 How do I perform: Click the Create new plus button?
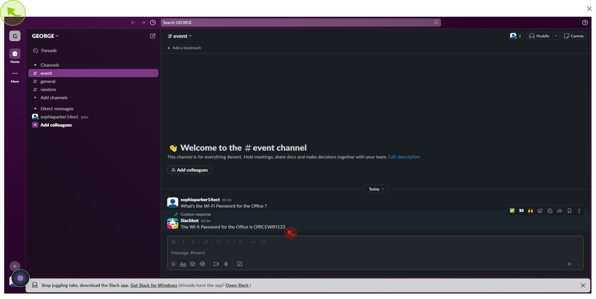[x=15, y=266]
